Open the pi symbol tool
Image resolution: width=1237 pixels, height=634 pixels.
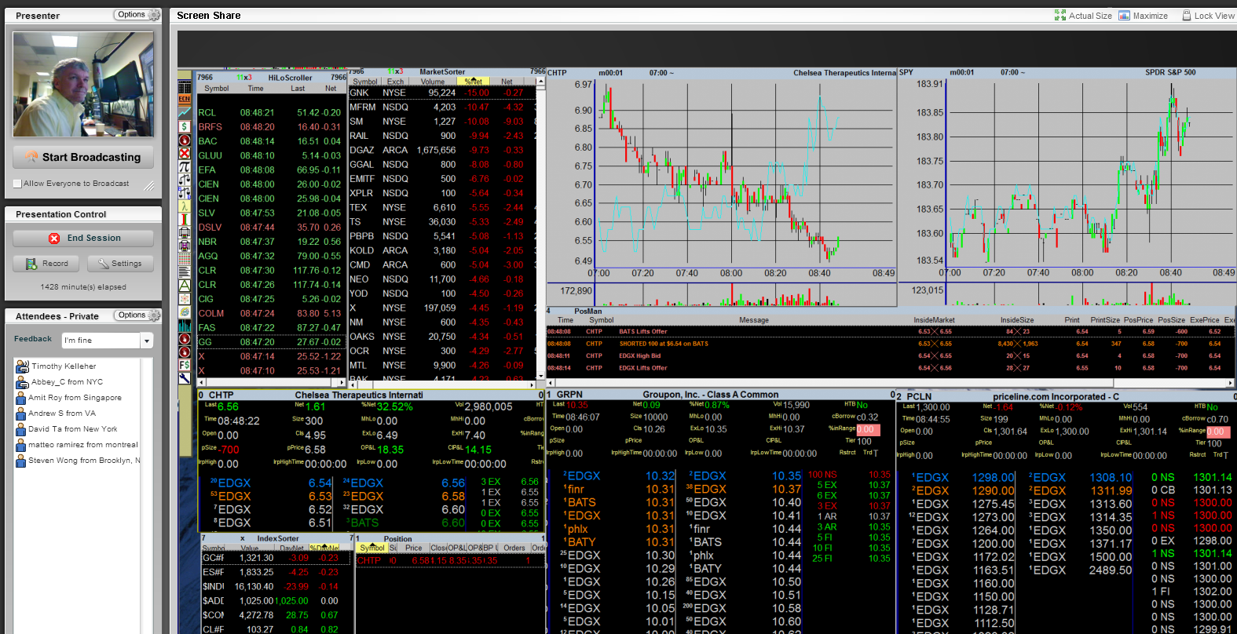coord(185,167)
